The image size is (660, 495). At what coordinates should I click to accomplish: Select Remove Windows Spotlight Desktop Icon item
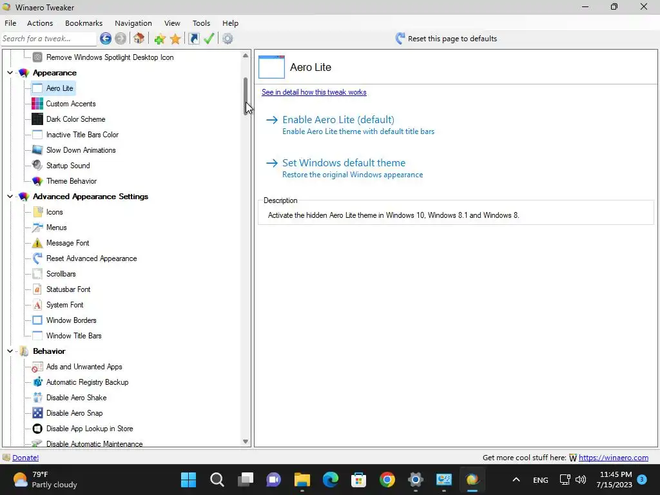110,57
